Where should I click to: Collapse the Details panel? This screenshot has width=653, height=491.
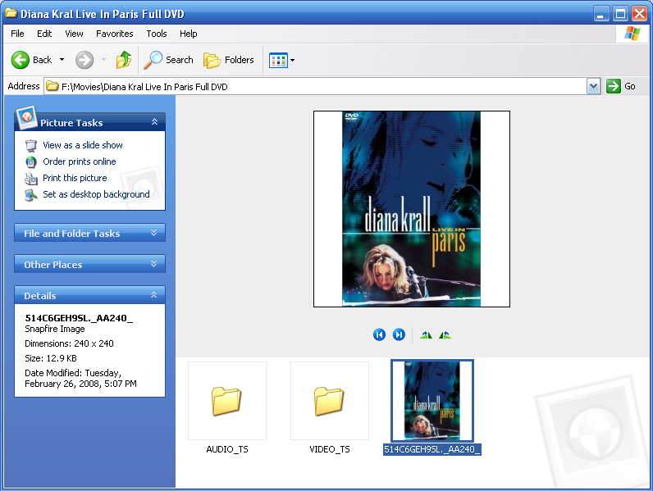(x=153, y=295)
